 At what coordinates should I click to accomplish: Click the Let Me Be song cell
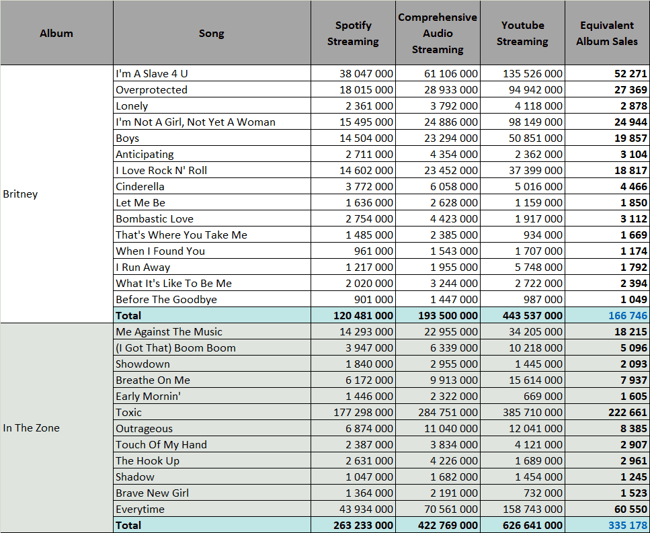pyautogui.click(x=212, y=203)
